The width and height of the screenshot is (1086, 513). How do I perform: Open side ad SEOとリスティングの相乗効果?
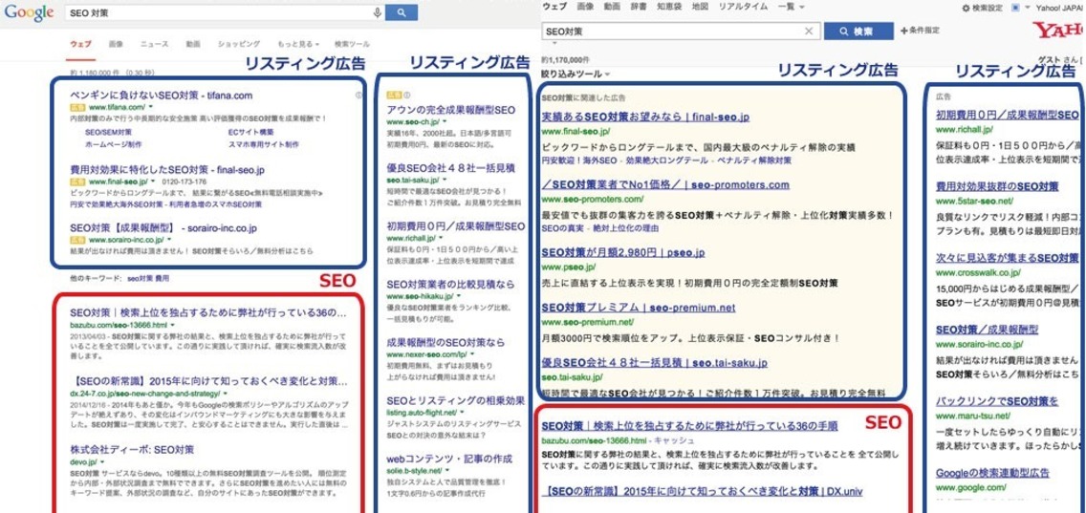(456, 401)
